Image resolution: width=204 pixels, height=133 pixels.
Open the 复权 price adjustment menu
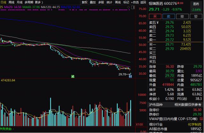point(84,2)
